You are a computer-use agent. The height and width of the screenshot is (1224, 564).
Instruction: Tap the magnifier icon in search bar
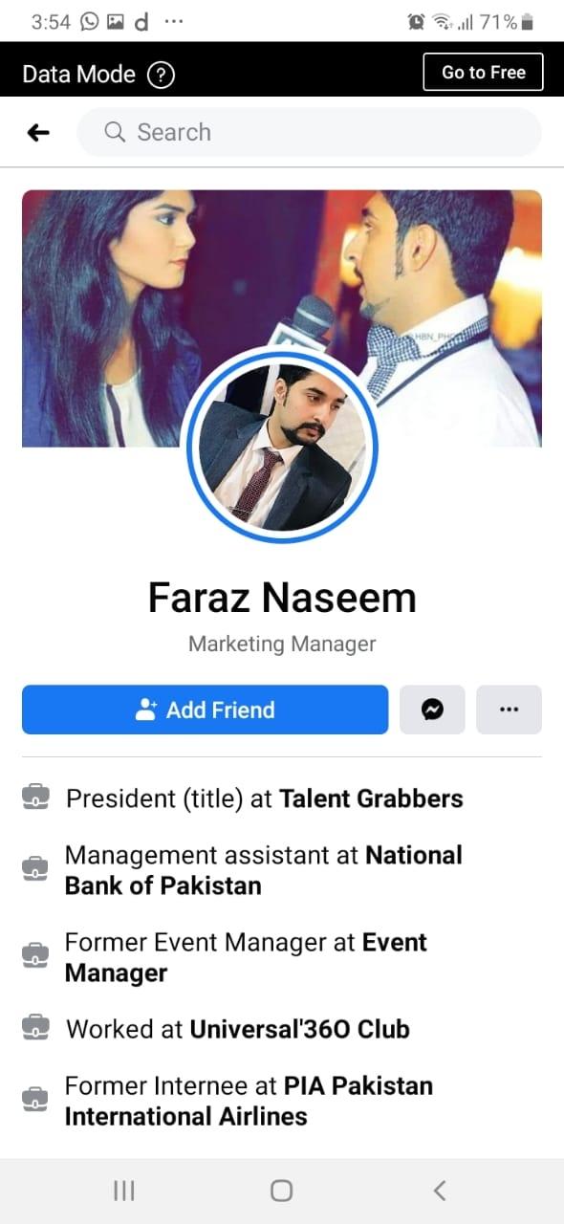click(115, 132)
